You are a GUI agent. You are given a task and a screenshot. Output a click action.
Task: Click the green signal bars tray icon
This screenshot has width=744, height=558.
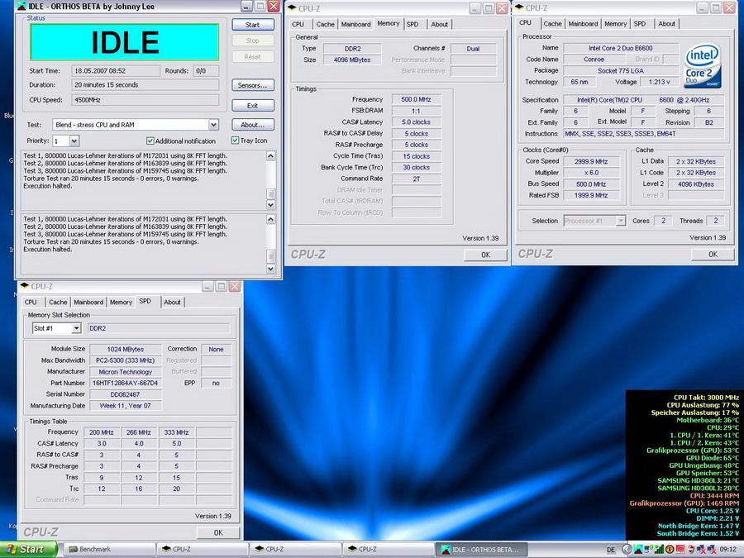[x=659, y=550]
